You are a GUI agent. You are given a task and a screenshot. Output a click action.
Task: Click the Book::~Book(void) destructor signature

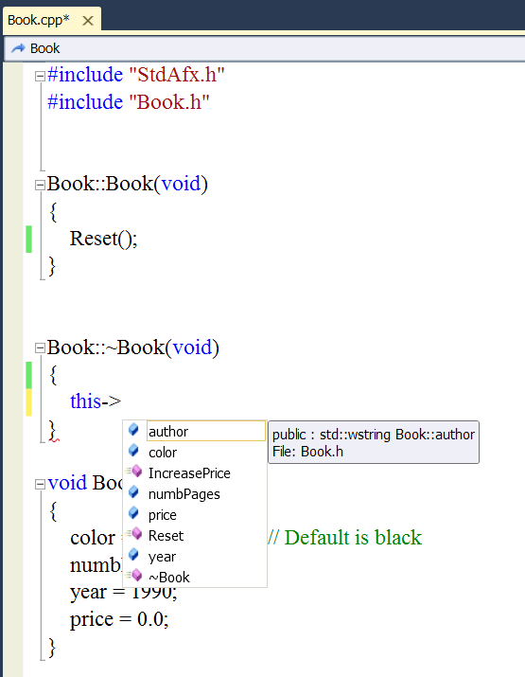tap(132, 347)
